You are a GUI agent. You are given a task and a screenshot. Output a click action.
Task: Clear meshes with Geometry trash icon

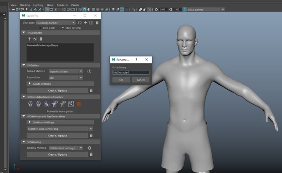[41, 39]
